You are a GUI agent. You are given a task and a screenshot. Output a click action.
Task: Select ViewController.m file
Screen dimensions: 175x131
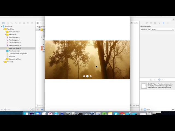point(15,46)
